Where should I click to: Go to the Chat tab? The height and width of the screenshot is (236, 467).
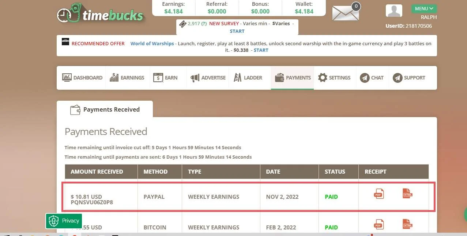(x=372, y=78)
